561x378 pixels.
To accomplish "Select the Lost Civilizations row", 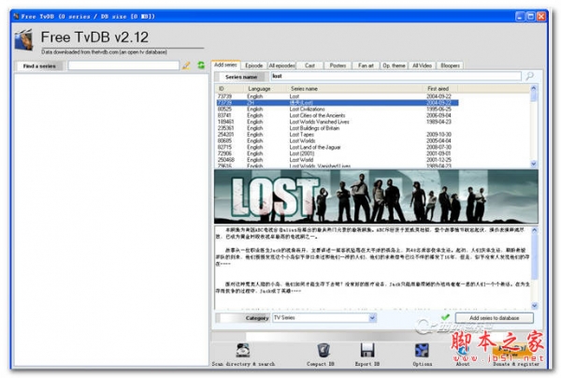I will [x=337, y=109].
